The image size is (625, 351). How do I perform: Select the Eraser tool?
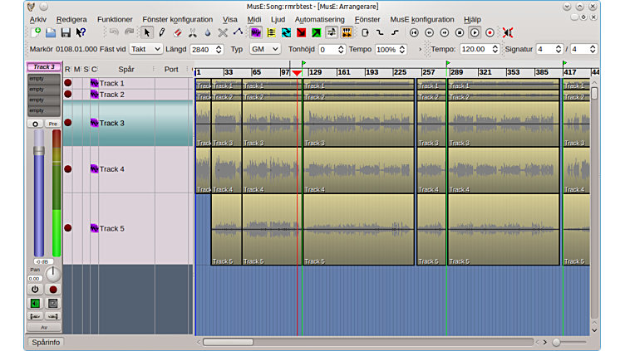click(177, 32)
